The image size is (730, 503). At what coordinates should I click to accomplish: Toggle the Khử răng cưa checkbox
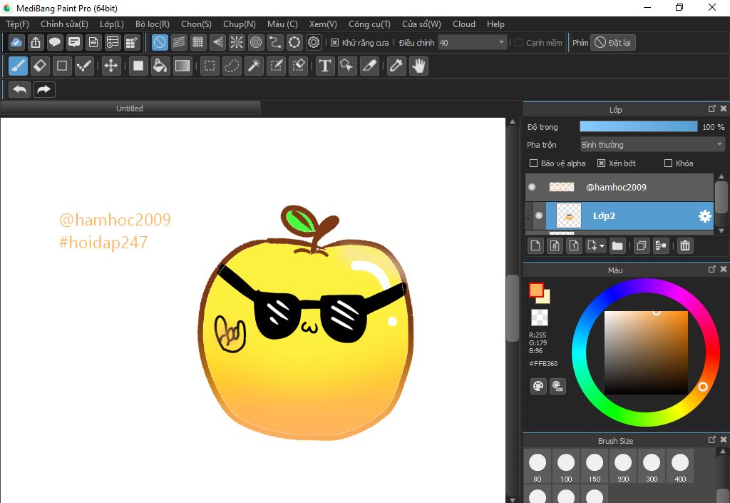coord(335,43)
